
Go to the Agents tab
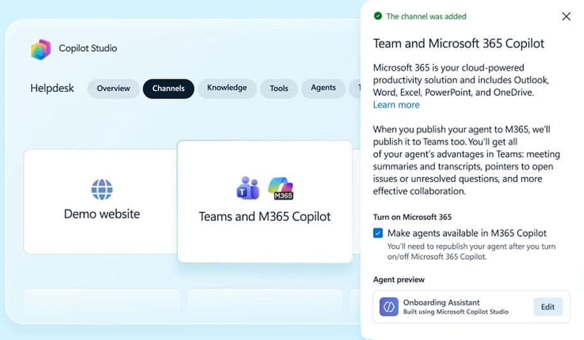tap(323, 88)
